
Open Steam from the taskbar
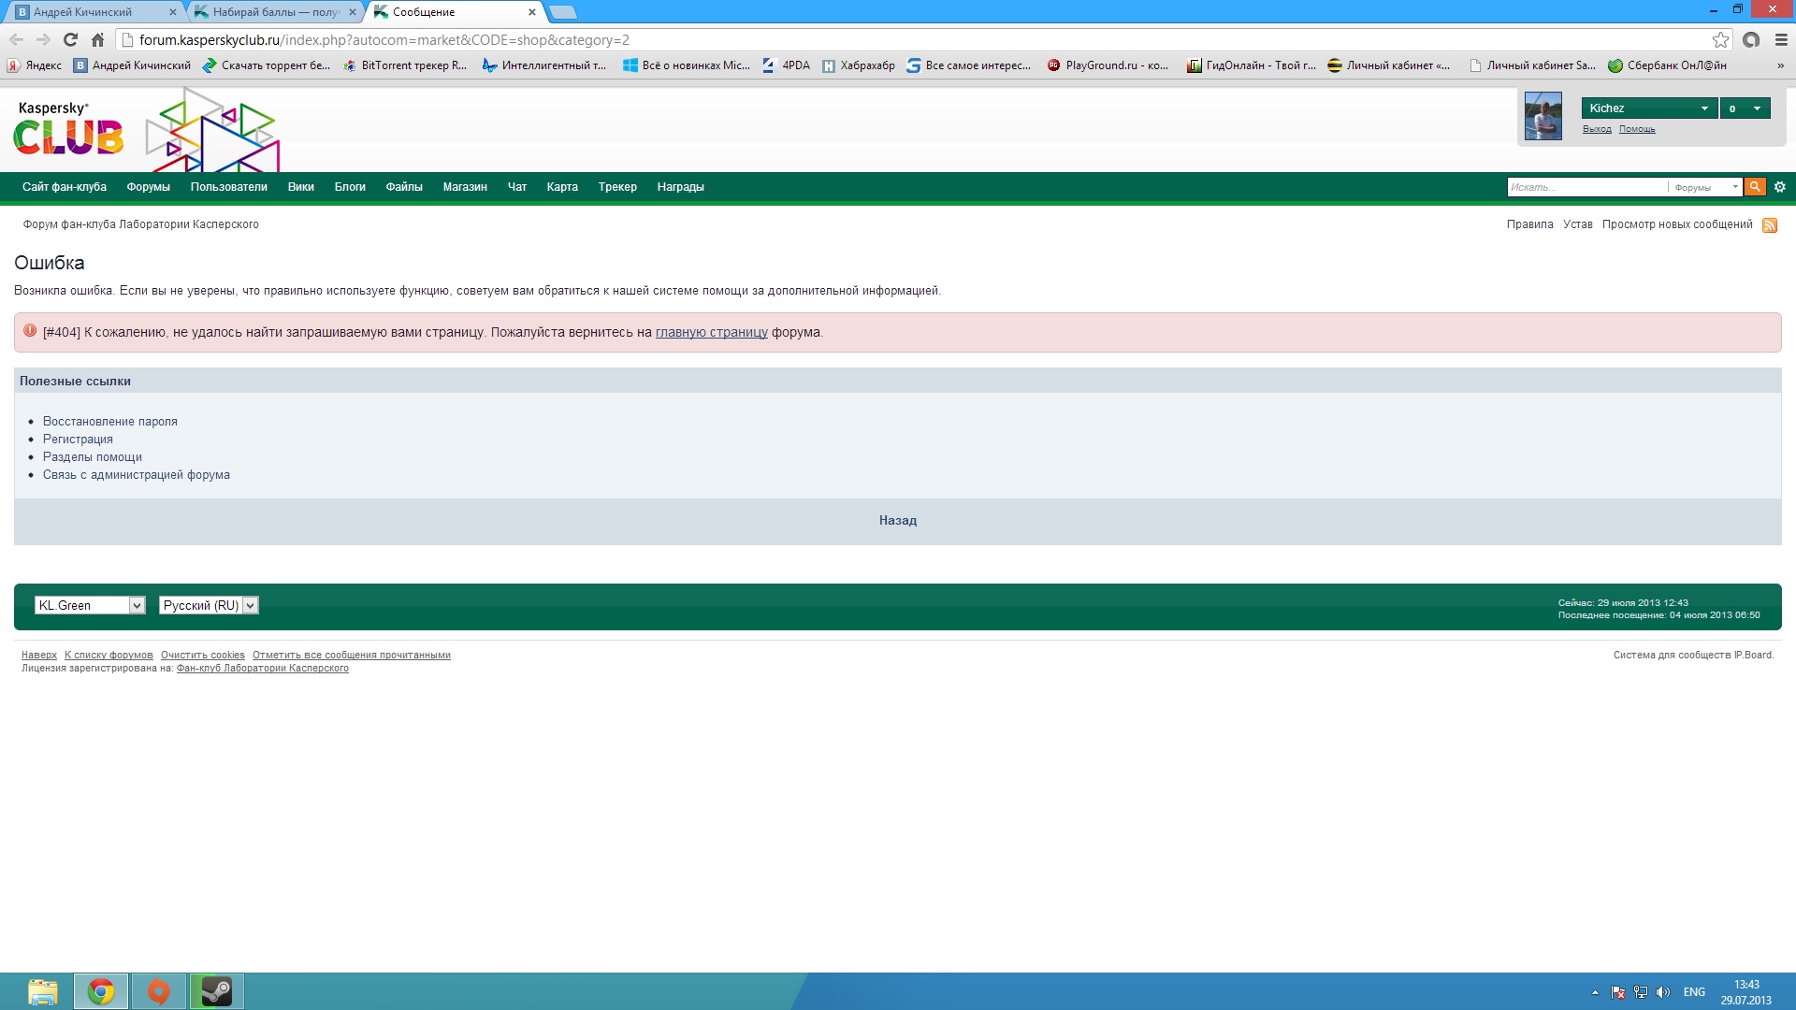point(217,991)
